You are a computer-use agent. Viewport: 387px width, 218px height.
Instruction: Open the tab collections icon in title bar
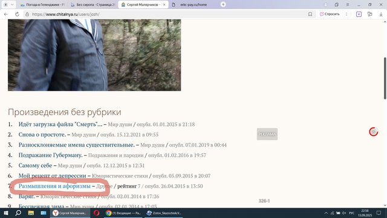[336, 4]
